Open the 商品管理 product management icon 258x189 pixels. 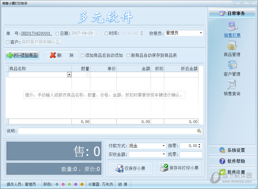pyautogui.click(x=232, y=45)
